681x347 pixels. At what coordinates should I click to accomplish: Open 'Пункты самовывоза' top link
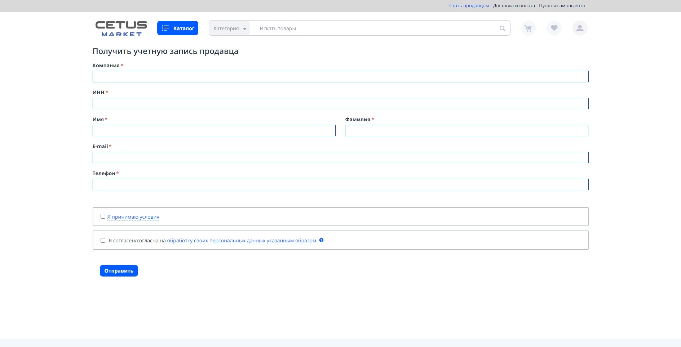(x=562, y=6)
